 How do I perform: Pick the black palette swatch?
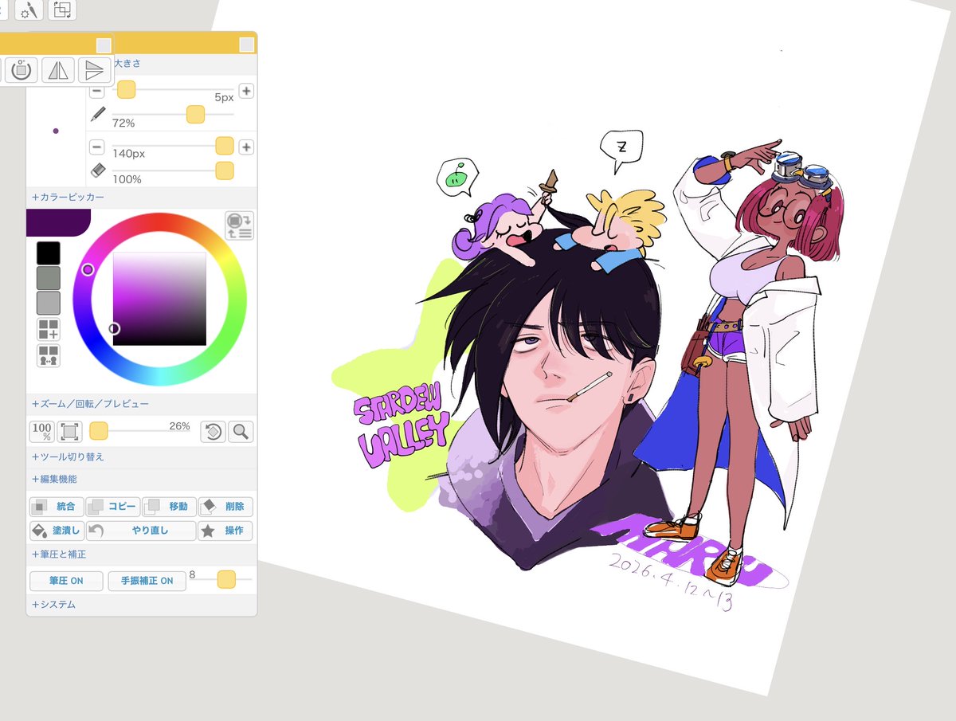pos(49,253)
